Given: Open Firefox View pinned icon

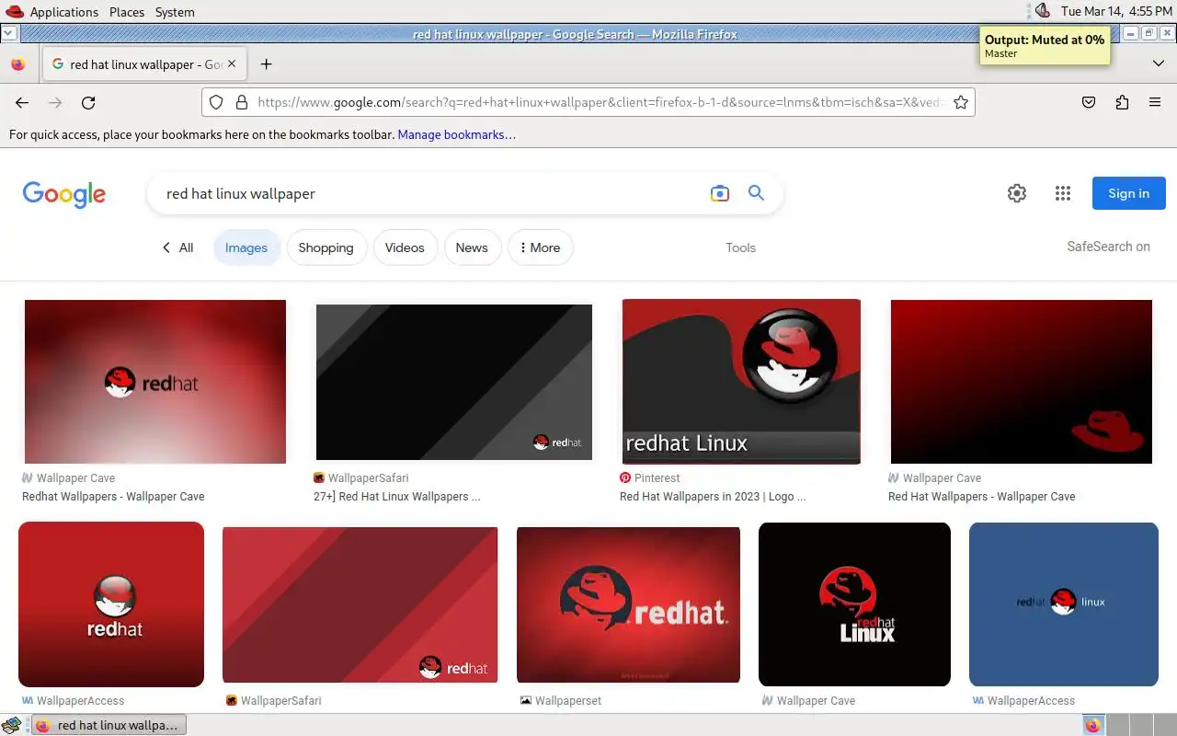Looking at the screenshot, I should (17, 64).
